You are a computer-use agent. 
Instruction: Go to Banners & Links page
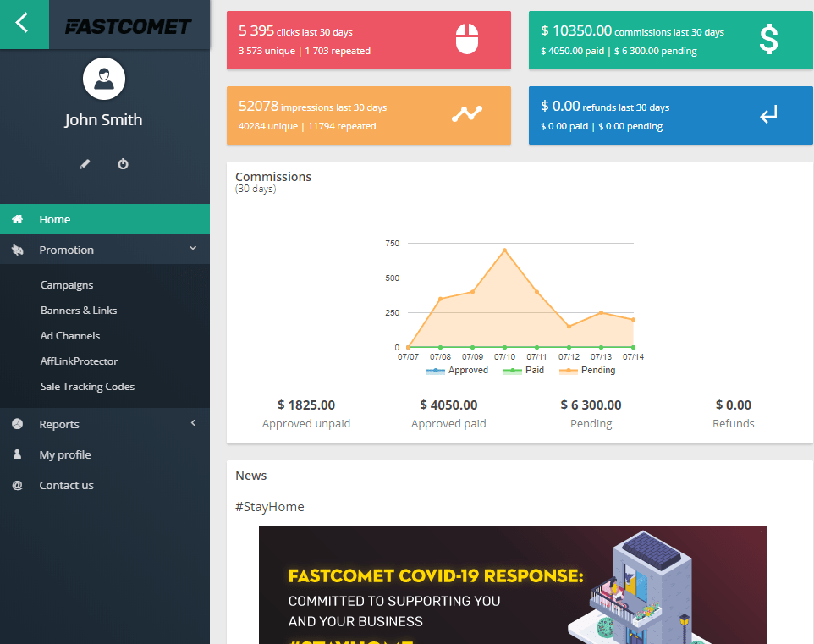point(78,310)
